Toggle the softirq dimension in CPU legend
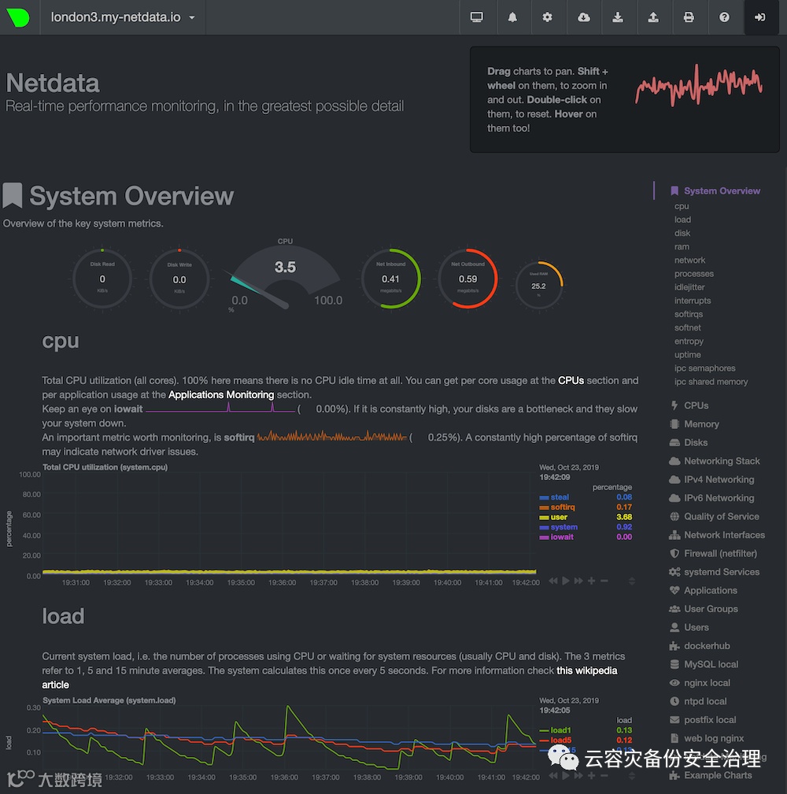Viewport: 787px width, 794px height. pos(563,507)
